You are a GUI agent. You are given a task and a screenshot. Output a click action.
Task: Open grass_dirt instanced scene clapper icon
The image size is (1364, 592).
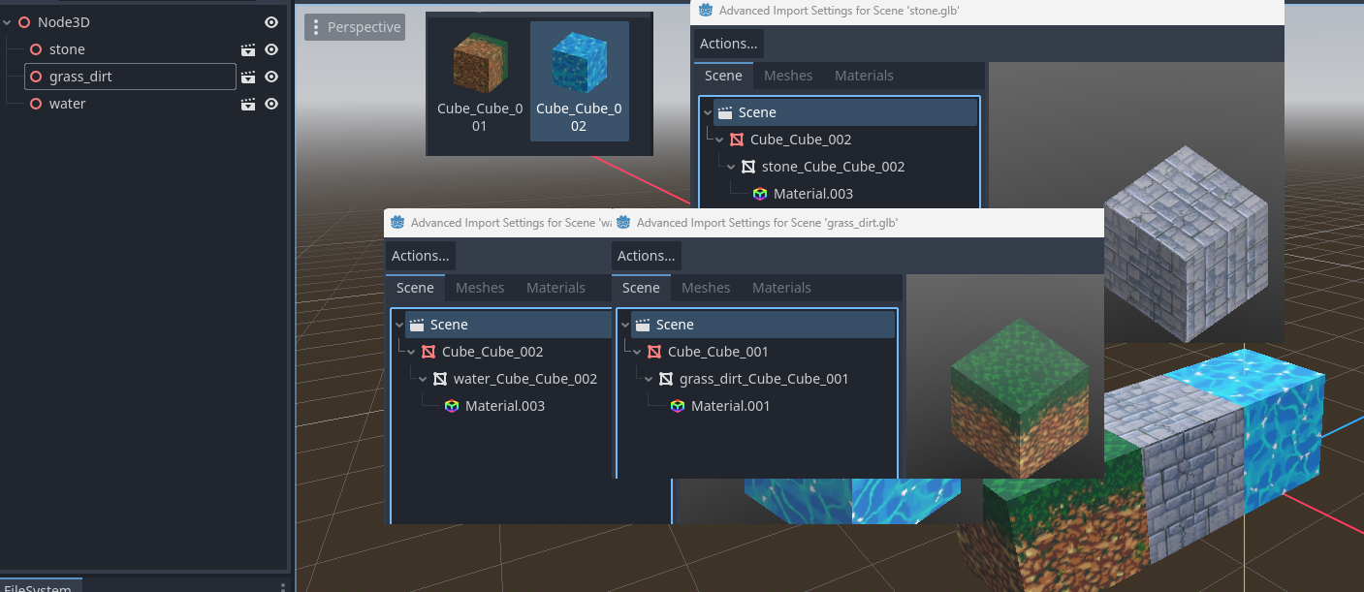(248, 77)
